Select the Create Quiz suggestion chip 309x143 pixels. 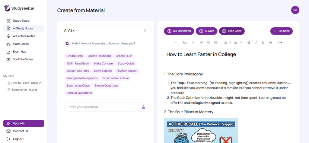123,56
